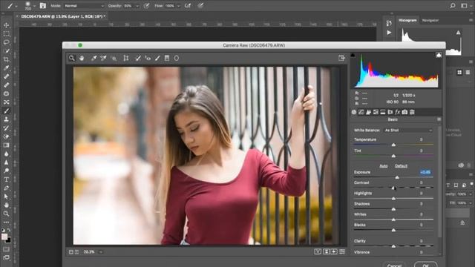Select the Clone Stamp tool
475x267 pixels.
[x=6, y=119]
